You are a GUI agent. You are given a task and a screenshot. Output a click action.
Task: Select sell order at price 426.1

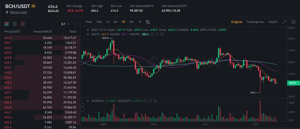40,43
